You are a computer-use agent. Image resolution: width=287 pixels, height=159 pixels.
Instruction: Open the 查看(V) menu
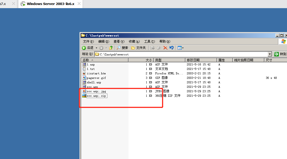click(119, 42)
